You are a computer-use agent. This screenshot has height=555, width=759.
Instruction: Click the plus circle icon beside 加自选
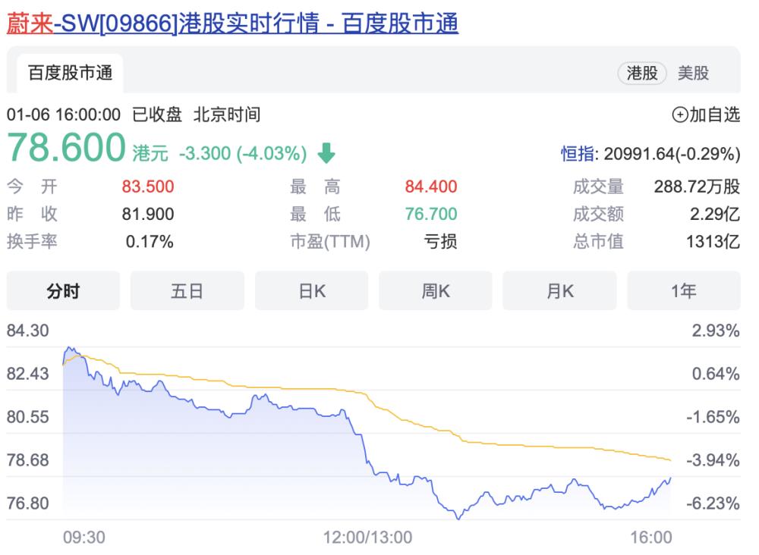[680, 115]
